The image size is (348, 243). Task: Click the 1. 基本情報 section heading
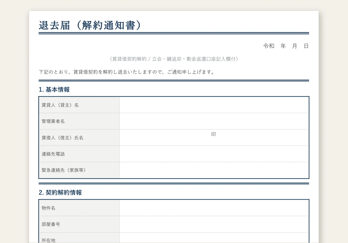click(x=54, y=90)
